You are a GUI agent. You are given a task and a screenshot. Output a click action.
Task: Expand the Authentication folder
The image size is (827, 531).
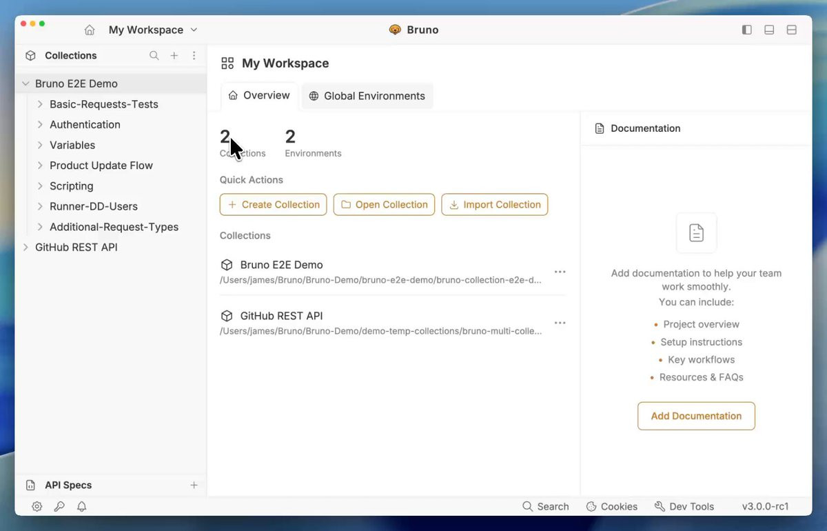40,125
